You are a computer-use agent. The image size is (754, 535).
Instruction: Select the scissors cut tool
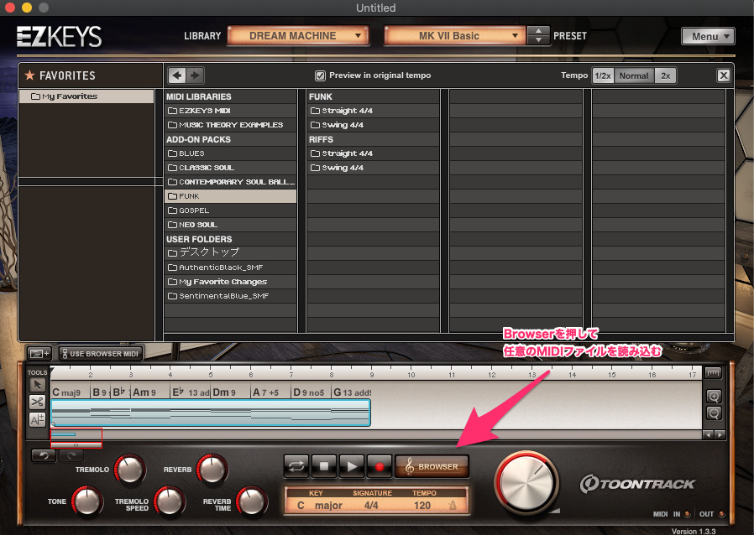[37, 402]
